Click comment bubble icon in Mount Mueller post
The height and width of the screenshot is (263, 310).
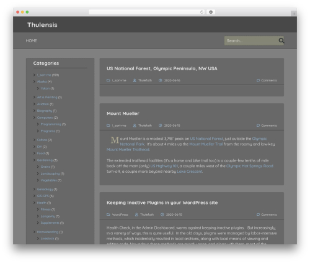[258, 126]
